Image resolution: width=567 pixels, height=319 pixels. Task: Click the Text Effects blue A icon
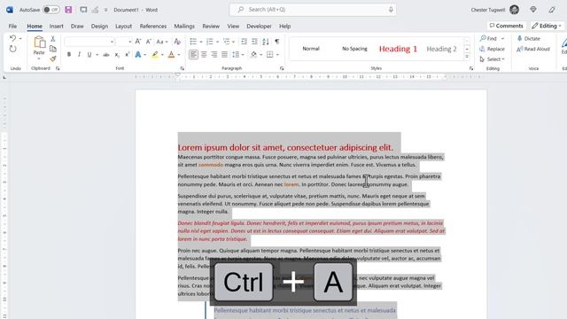point(138,55)
